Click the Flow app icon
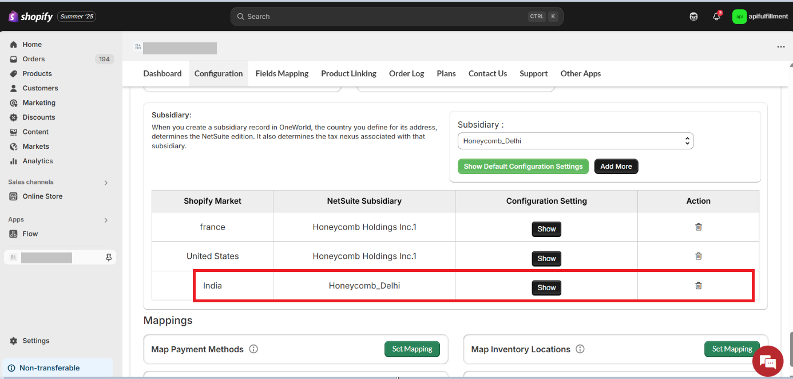 (14, 234)
